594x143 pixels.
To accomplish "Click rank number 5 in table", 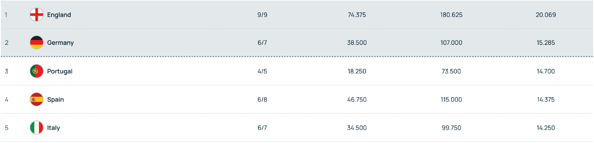I will [7, 128].
